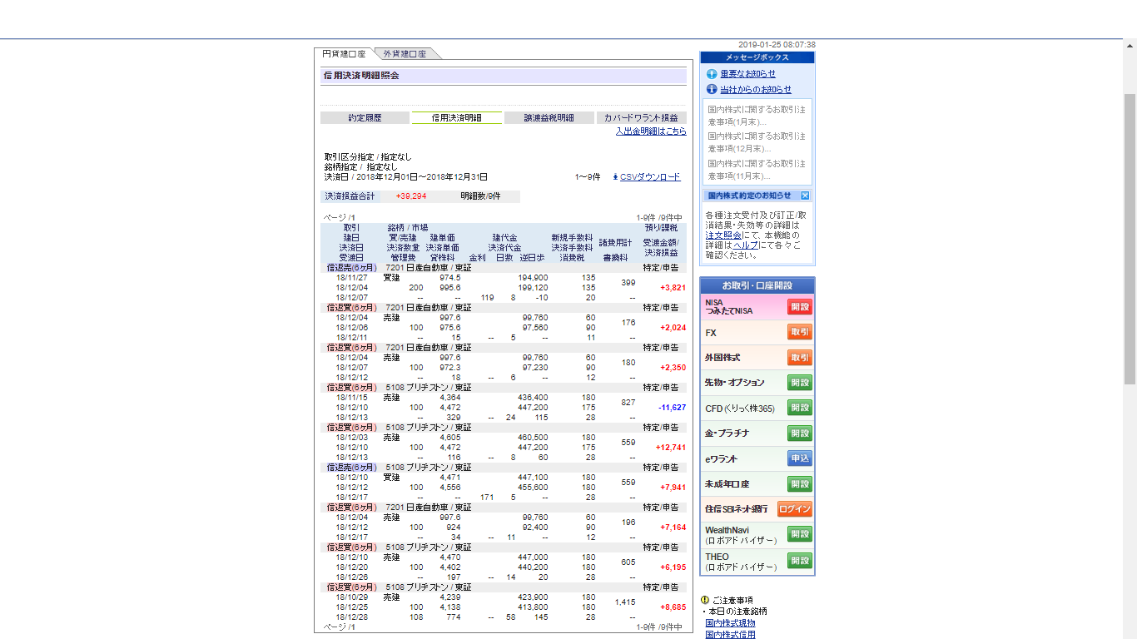Screen dimensions: 1137x639
Task: Click the 11月末 domestic stock notice
Action: coord(757,170)
